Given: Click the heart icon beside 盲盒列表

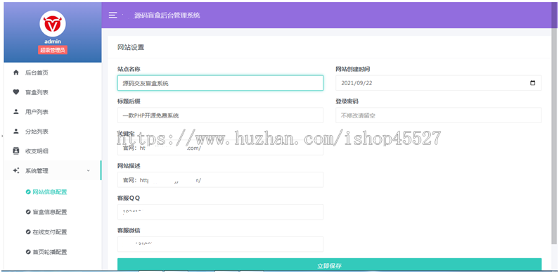Looking at the screenshot, I should click(x=15, y=92).
